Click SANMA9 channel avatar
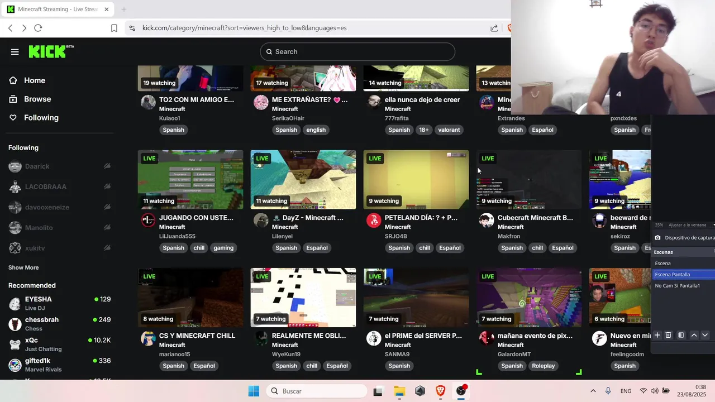Viewport: 715px width, 402px height. [x=374, y=338]
